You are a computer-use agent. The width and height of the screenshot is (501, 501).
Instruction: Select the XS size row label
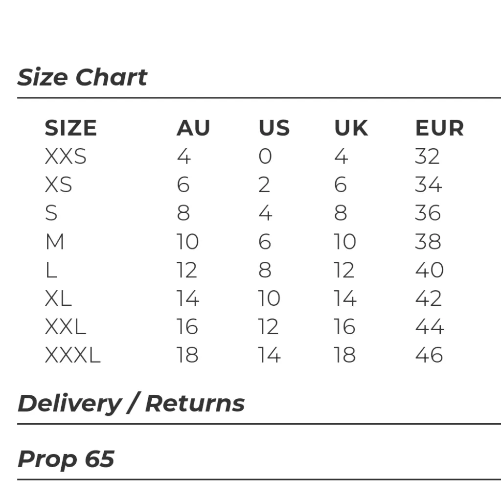(59, 185)
